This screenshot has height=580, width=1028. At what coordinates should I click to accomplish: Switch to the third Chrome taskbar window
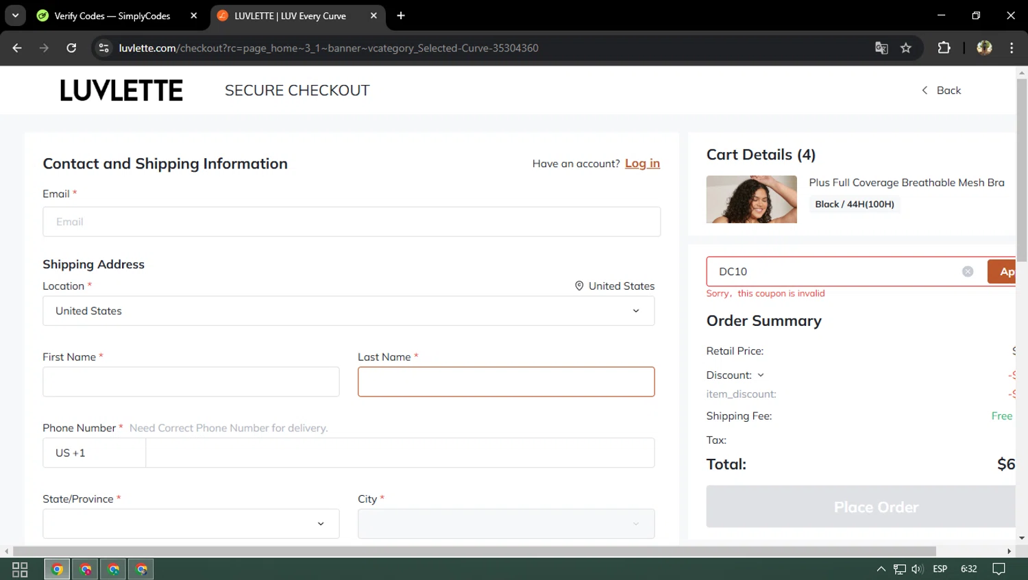[114, 569]
